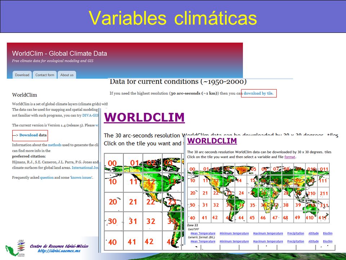Screen dimensions: 346x260
Task: Click the large purple WORLDCLIM heading
Action: [144, 117]
